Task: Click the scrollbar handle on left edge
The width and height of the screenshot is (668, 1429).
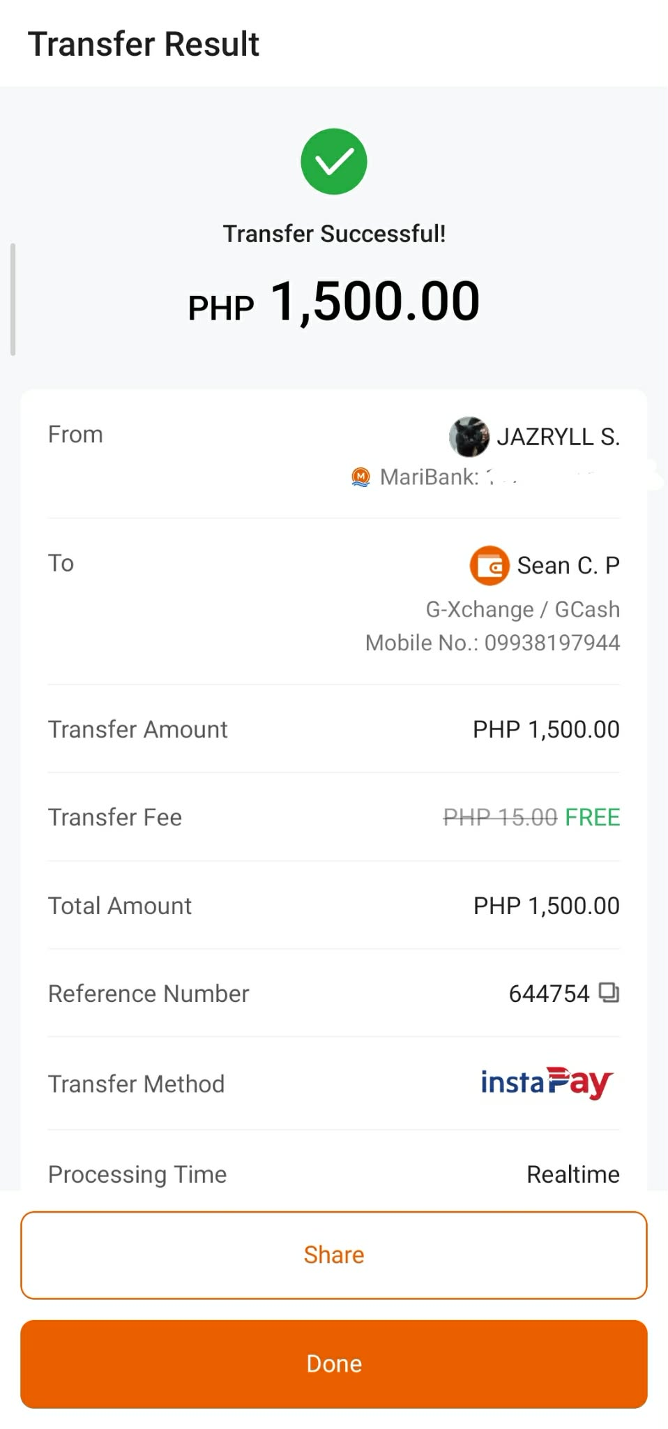Action: click(13, 299)
